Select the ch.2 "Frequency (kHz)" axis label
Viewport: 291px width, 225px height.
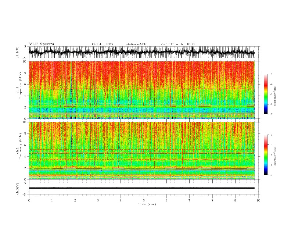pos(21,146)
